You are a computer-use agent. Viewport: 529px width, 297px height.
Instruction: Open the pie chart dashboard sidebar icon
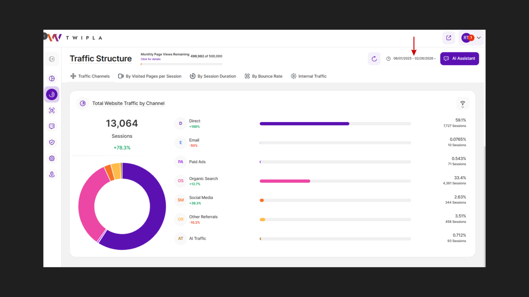tap(52, 79)
